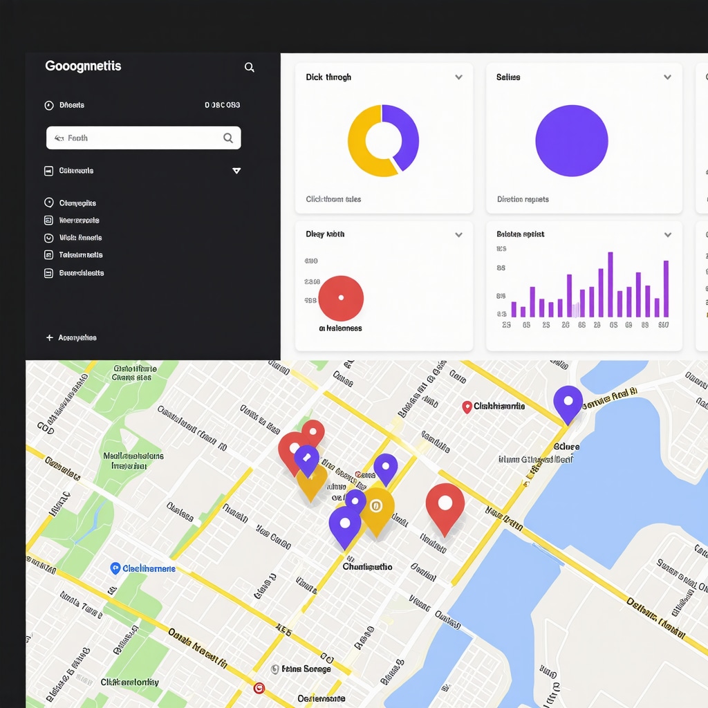The width and height of the screenshot is (708, 708).
Task: Click the square icon left of the sidebar dropdown row
Action: point(49,171)
